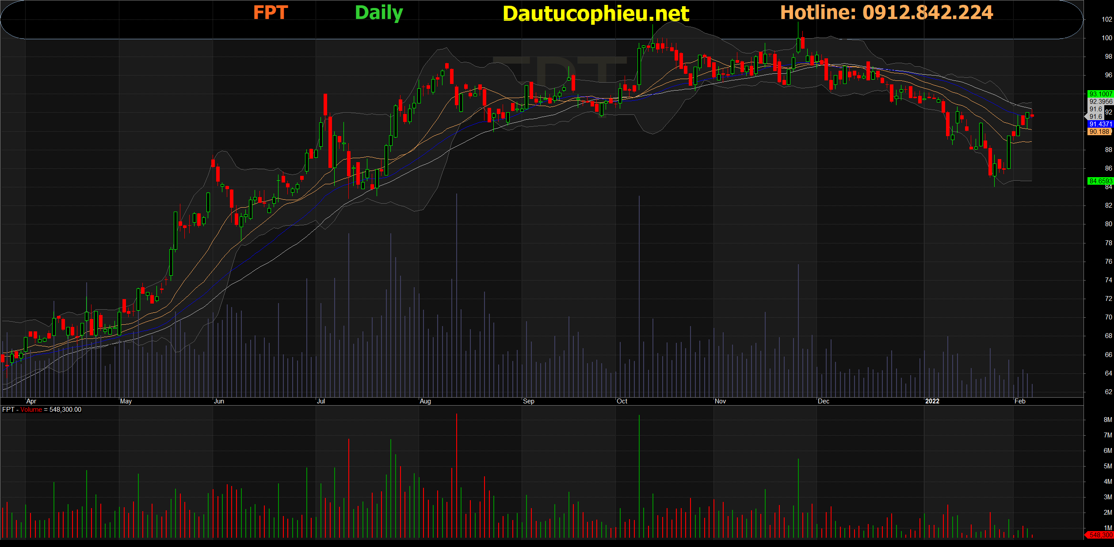Screen dimensions: 1114x547
Task: Click the 76 price axis label
Action: tap(1109, 262)
